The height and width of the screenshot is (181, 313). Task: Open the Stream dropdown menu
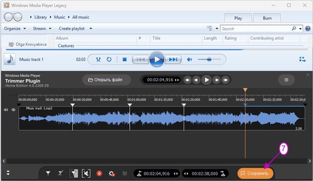[x=42, y=29]
